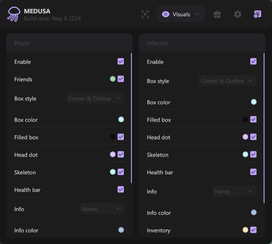Screen dimensions: 272x244
Task: Pick the Player Friends green color swatch
Action: tap(113, 79)
